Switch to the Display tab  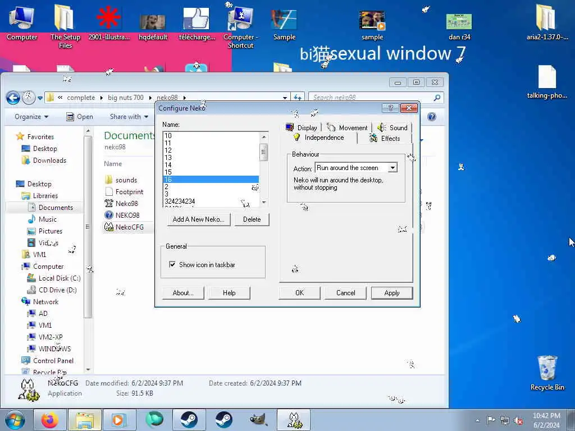click(302, 127)
